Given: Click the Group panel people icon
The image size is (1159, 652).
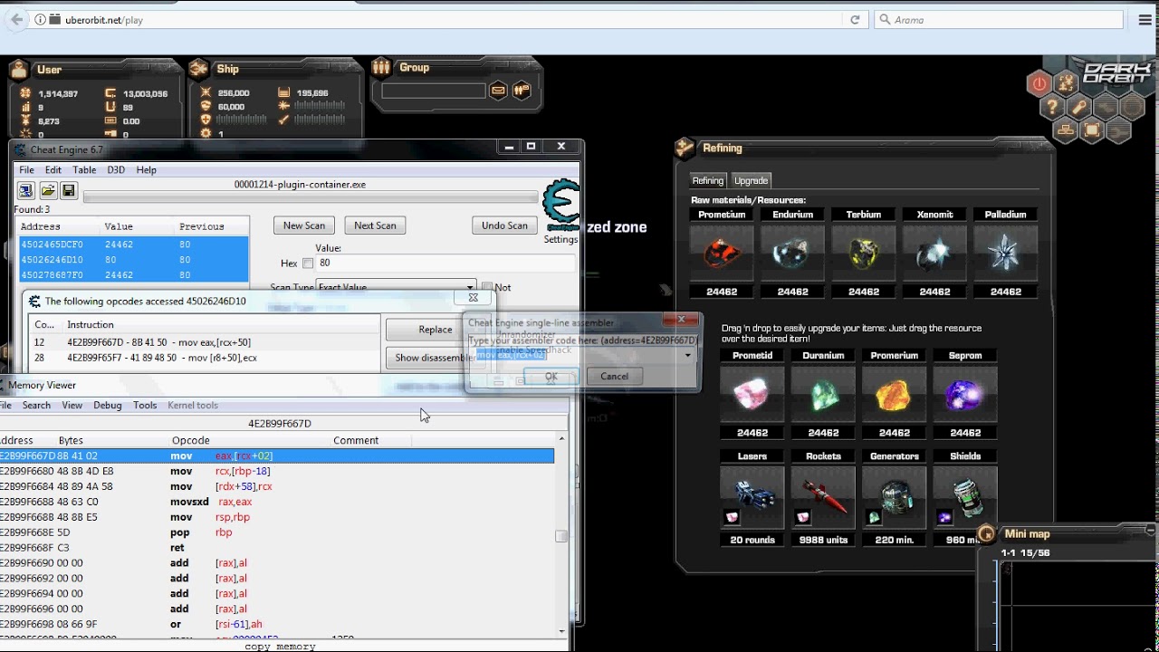Looking at the screenshot, I should (x=381, y=67).
